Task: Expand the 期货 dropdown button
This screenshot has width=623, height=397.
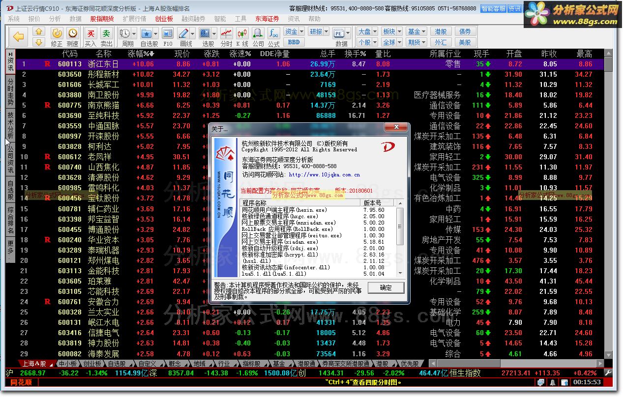Action: [x=416, y=42]
